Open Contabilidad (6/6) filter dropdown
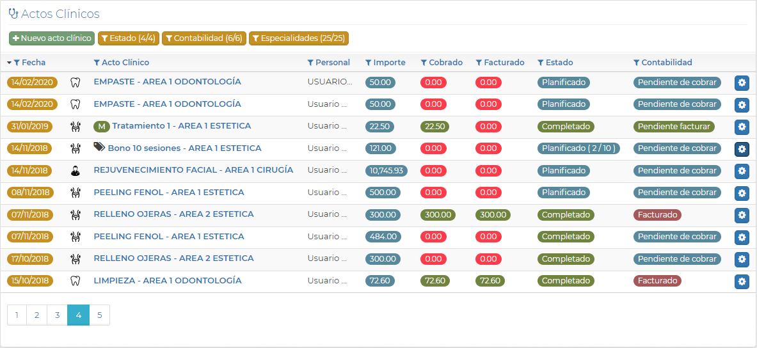Image resolution: width=757 pixels, height=348 pixels. point(203,38)
